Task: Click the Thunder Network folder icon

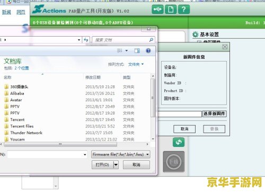Action: coord(6,133)
